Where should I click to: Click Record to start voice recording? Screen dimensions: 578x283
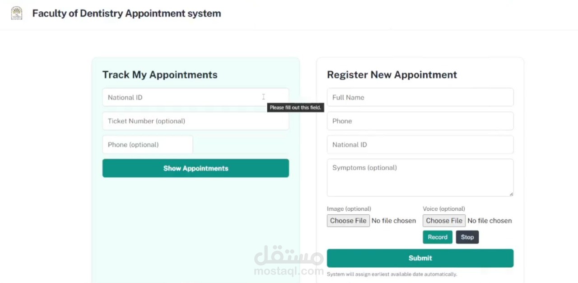[437, 237]
